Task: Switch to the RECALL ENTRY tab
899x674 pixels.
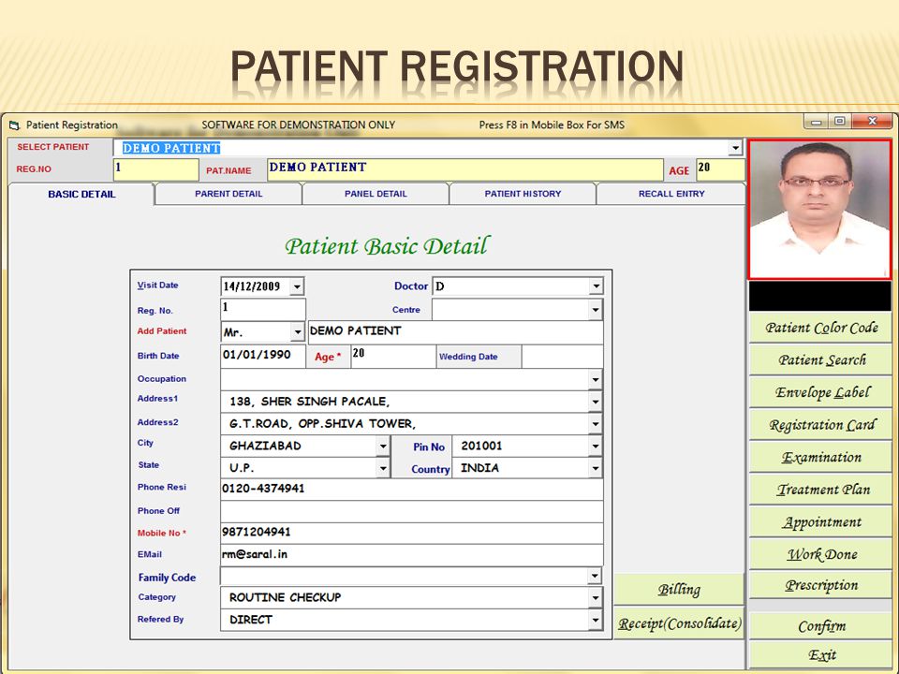Action: (671, 194)
